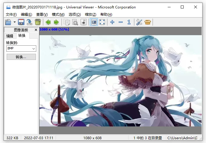This screenshot has width=206, height=143.
Task: Minimize the Universal Viewer window
Action: coord(169,7)
